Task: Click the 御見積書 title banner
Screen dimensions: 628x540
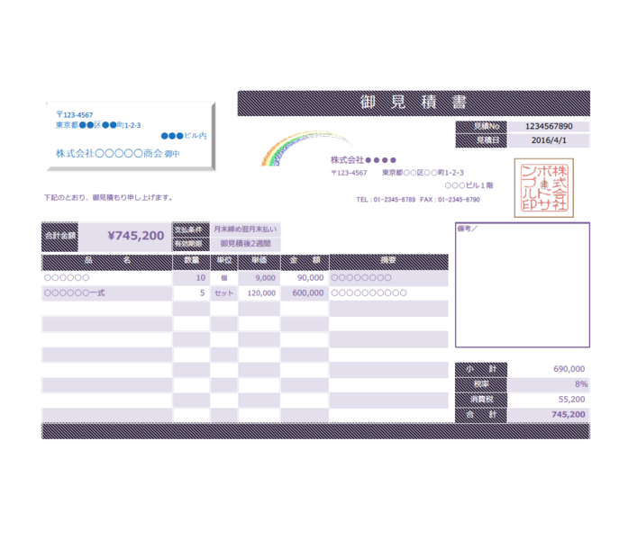Action: point(414,103)
